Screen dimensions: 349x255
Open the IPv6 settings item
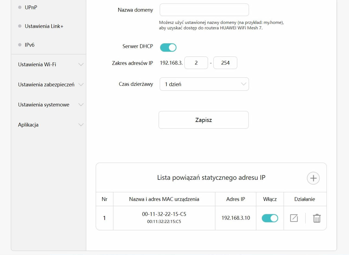point(30,45)
